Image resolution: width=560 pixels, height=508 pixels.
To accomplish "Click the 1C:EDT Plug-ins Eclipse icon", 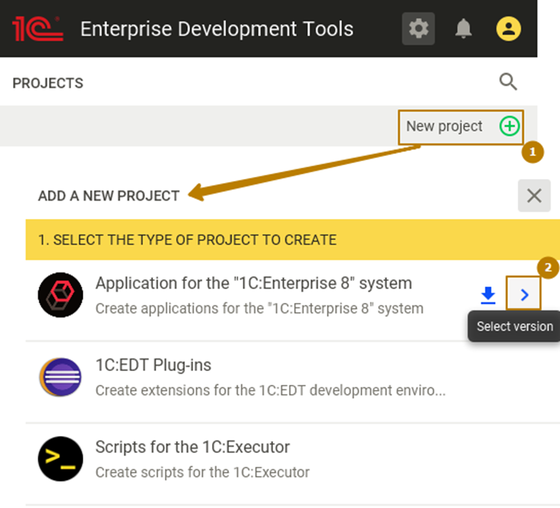I will 60,378.
